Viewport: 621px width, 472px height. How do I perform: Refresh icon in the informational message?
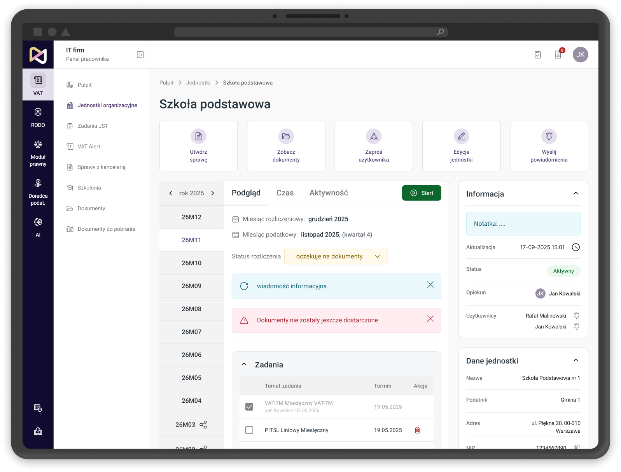[x=244, y=286]
